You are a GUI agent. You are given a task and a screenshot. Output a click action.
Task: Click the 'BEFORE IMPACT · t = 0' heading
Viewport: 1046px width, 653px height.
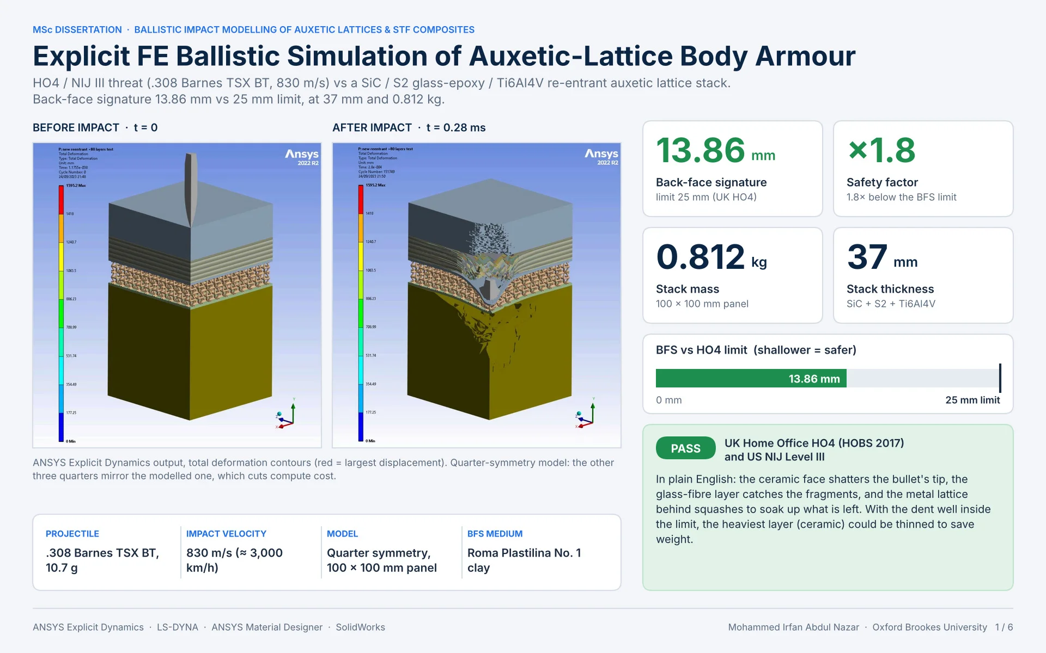pos(95,127)
